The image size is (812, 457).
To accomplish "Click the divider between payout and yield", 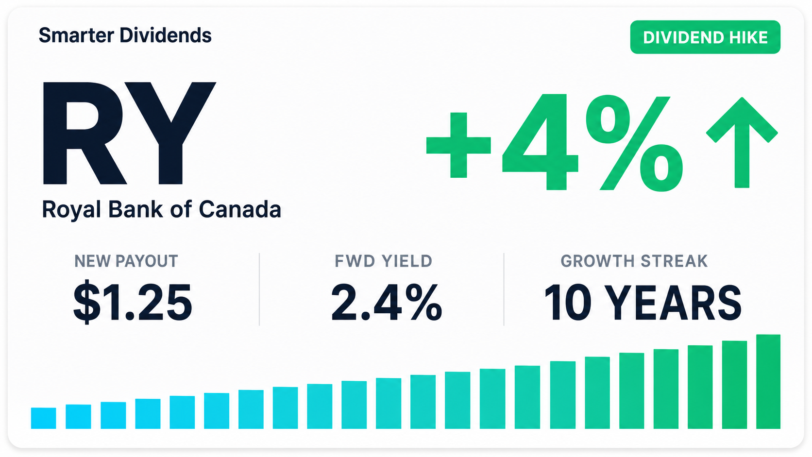I will point(259,289).
